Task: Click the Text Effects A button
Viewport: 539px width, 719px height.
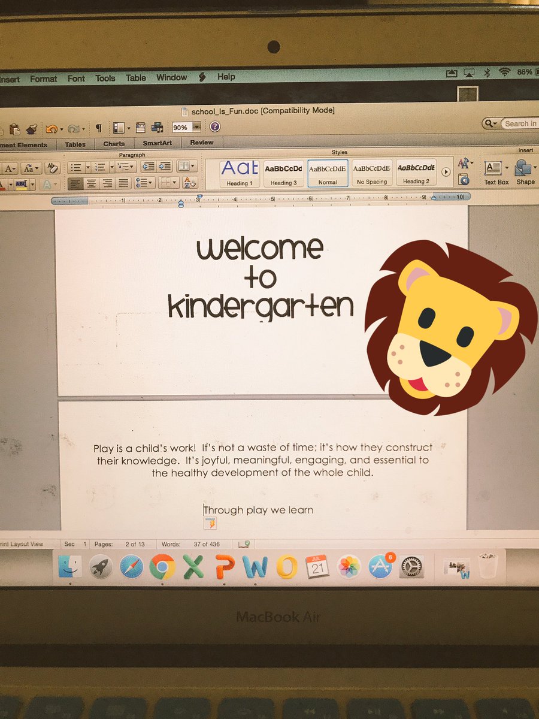Action: coord(49,185)
